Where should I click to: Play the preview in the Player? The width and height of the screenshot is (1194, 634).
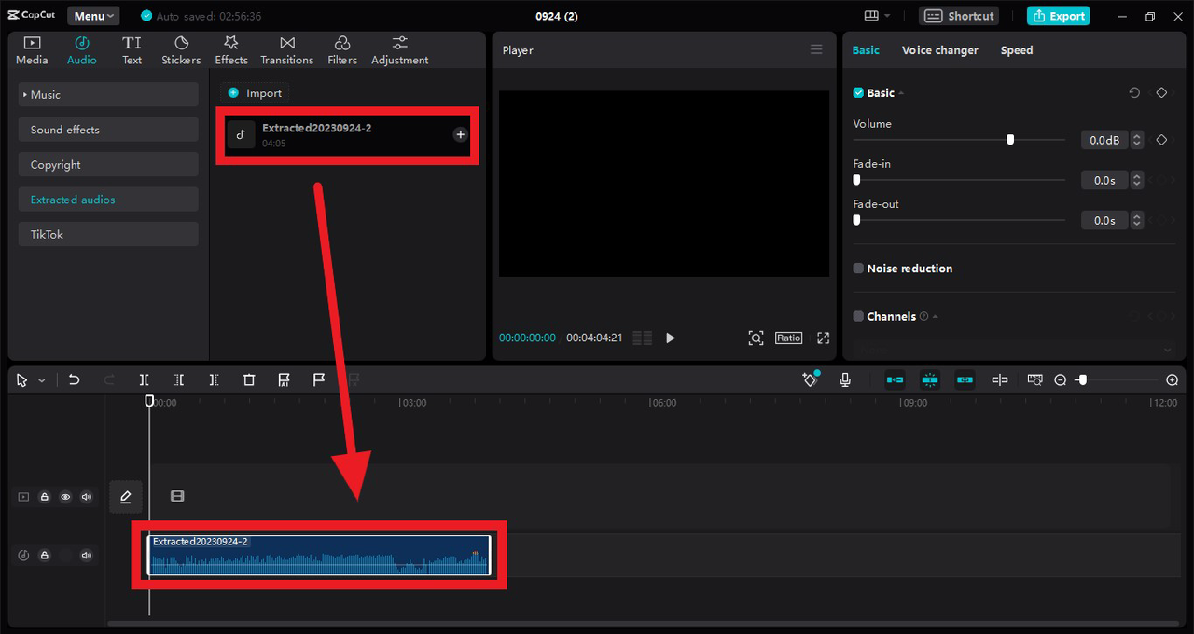(x=670, y=338)
